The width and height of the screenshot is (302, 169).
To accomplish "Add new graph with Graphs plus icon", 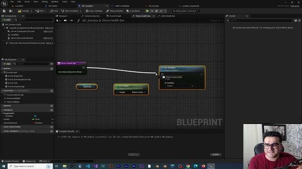I will click(51, 69).
